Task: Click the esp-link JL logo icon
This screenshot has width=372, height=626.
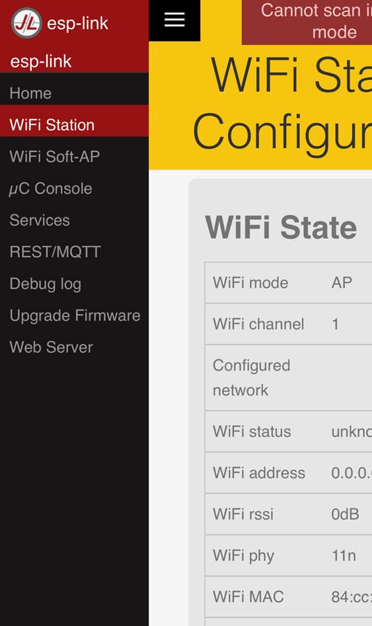Action: (26, 22)
